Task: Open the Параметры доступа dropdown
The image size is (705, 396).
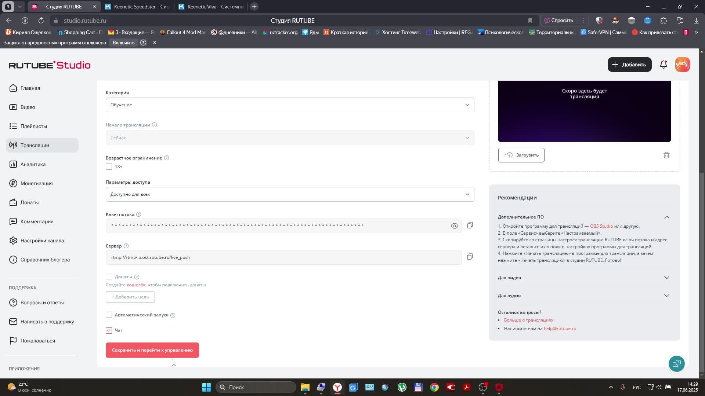Action: tap(290, 194)
